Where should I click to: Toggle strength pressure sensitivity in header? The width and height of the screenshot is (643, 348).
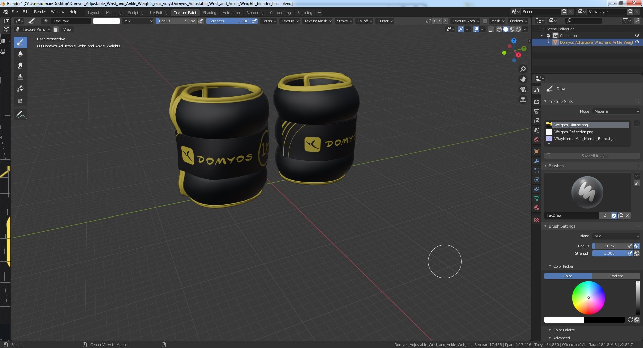tap(255, 21)
